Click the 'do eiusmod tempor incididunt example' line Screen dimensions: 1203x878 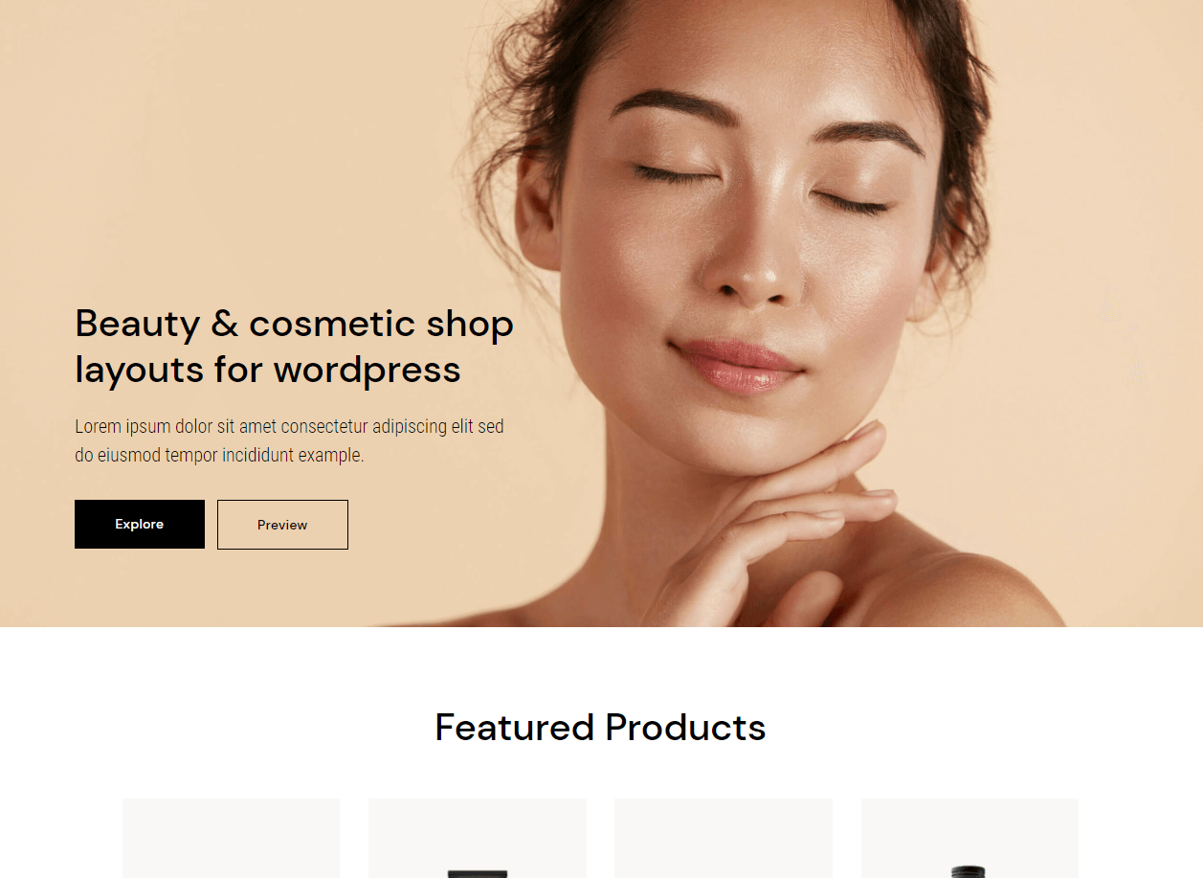click(x=219, y=456)
